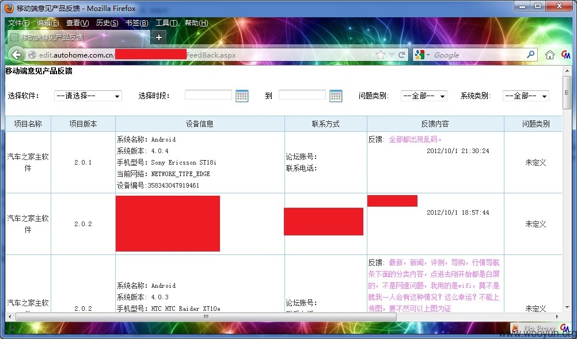This screenshot has width=577, height=339.
Task: Go to Firefox home page icon
Action: click(x=550, y=55)
